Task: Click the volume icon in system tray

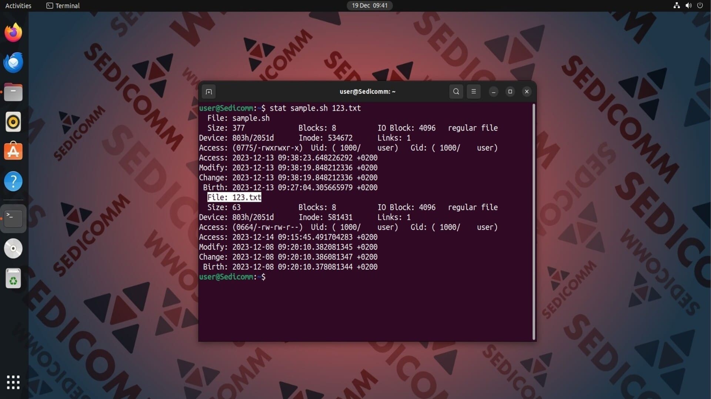Action: [688, 6]
